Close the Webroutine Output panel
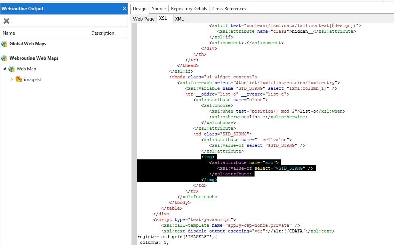 pyautogui.click(x=124, y=8)
